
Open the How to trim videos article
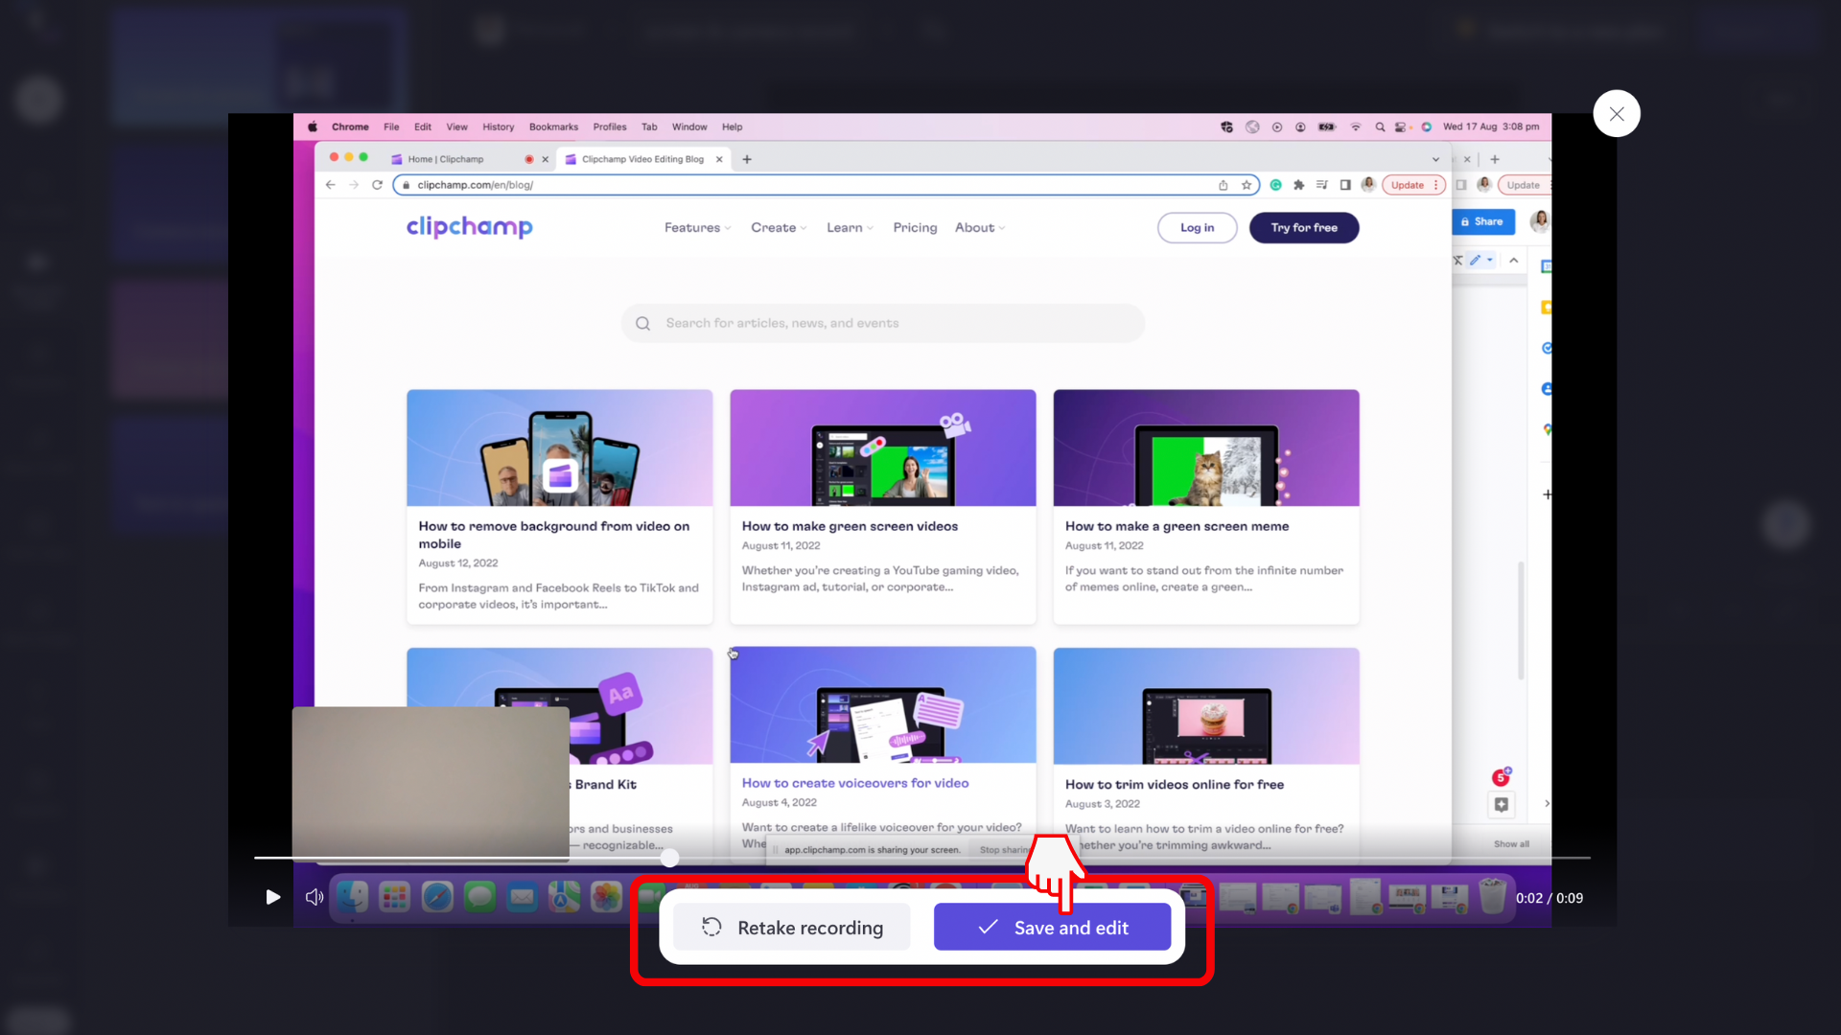point(1176,784)
